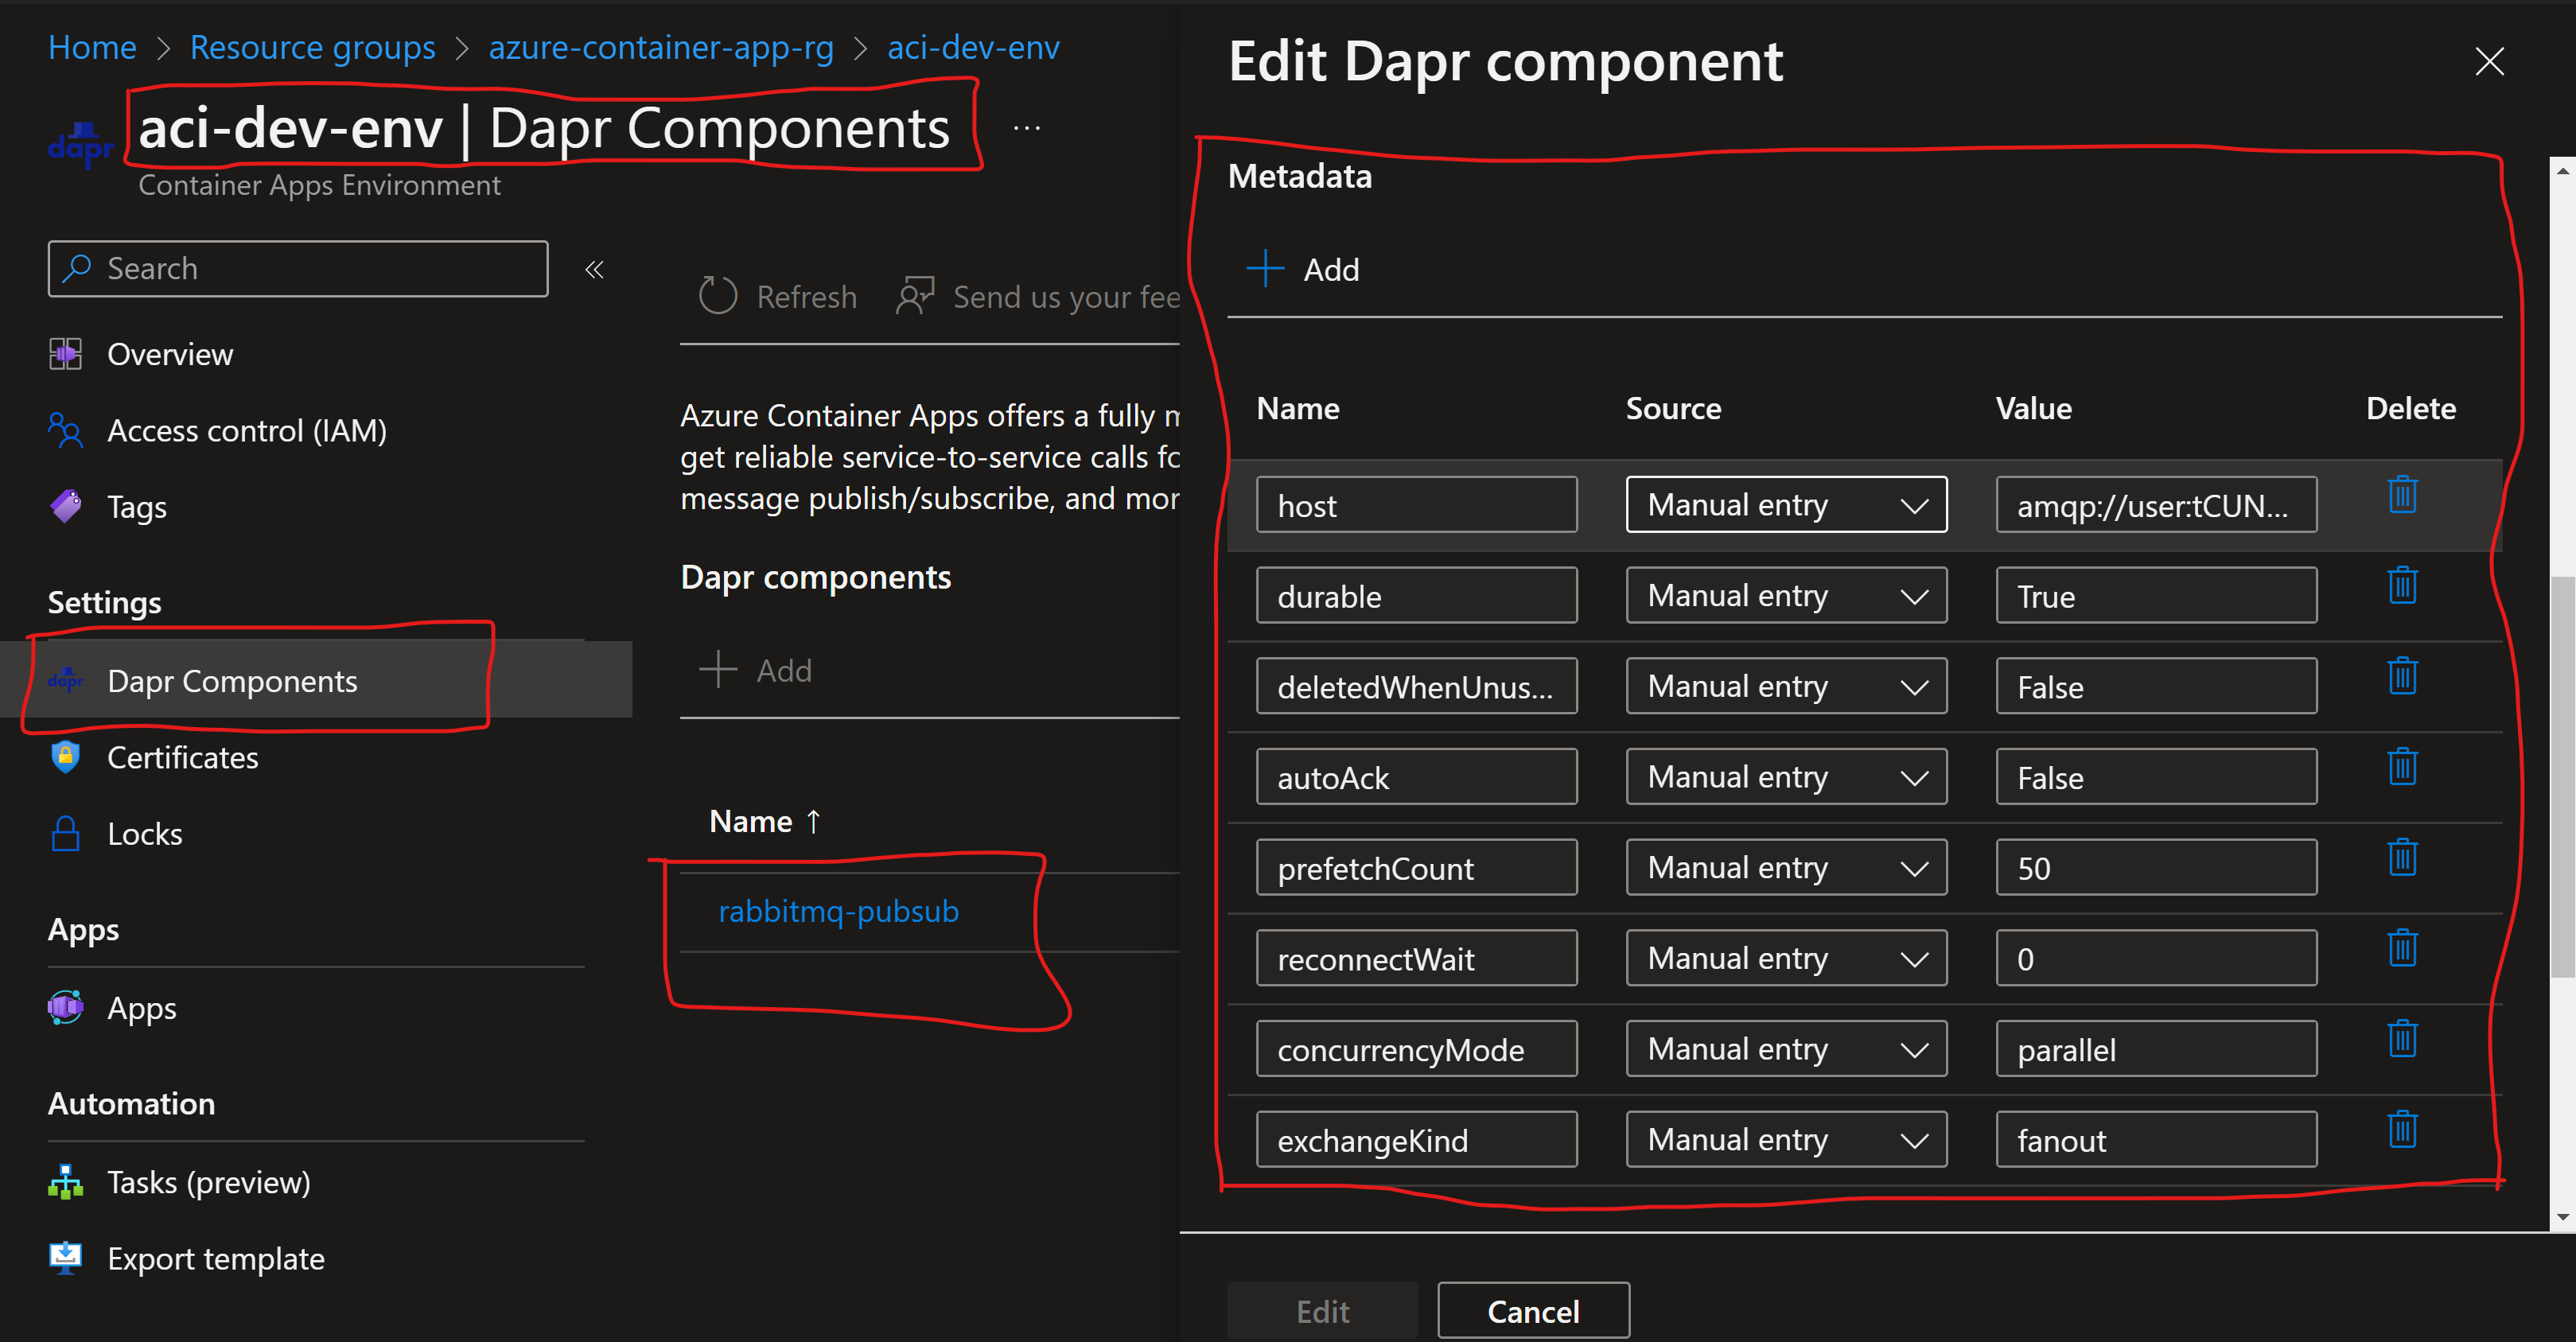Viewport: 2576px width, 1342px height.
Task: Open the more options ellipsis
Action: 1027,129
